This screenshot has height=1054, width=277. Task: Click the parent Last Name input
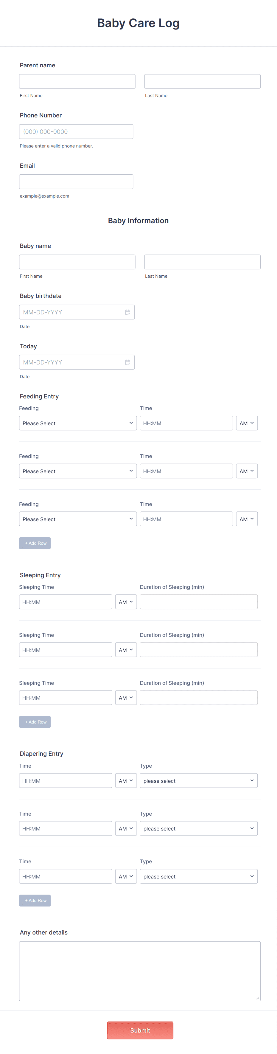202,80
